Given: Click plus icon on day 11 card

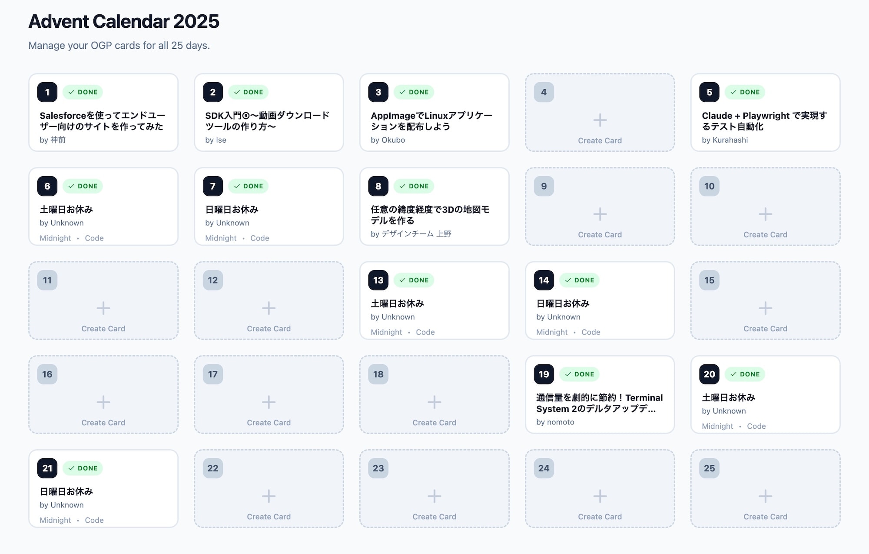Looking at the screenshot, I should (103, 308).
